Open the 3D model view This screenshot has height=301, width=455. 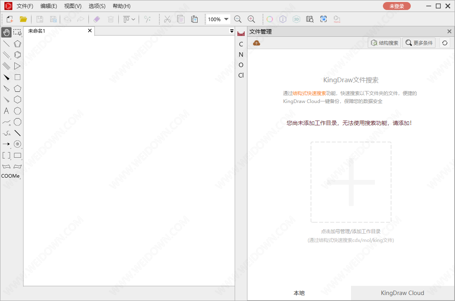pyautogui.click(x=296, y=19)
